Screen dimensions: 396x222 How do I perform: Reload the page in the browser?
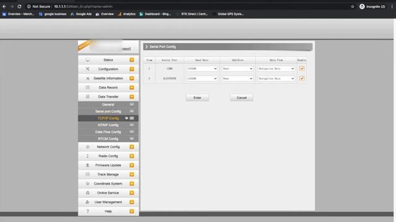tap(19, 7)
